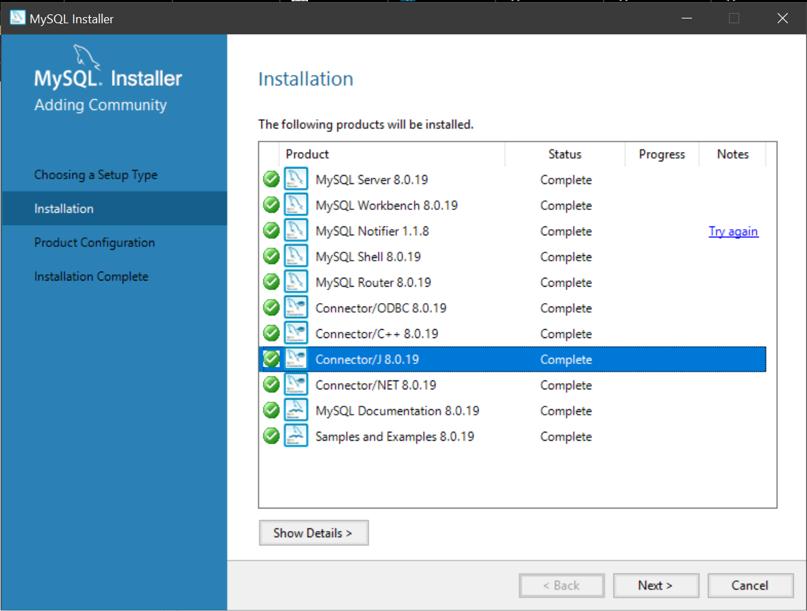Screen dimensions: 807x611
Task: Click Complete status of MySQL Router row
Action: tap(565, 283)
